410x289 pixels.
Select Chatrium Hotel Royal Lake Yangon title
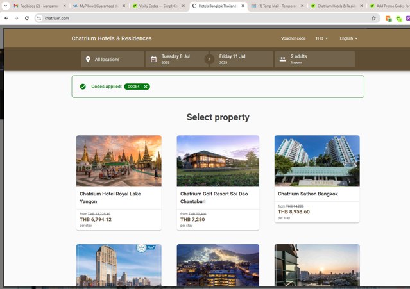[110, 197]
